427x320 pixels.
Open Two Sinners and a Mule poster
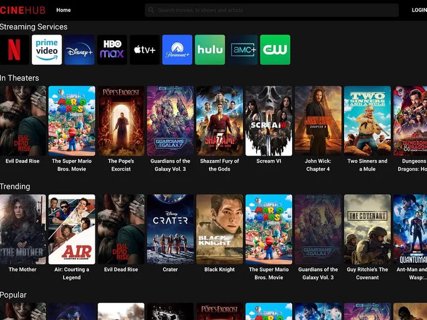[367, 121]
